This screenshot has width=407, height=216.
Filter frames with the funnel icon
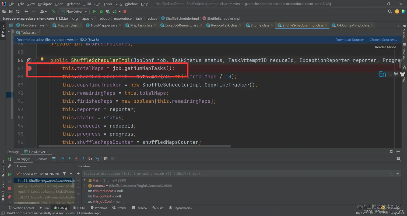tap(64, 174)
